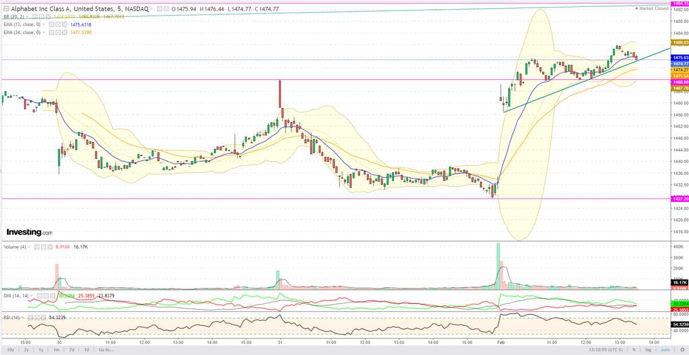Click the 1468.00 pink price line label
This screenshot has width=689, height=355.
(x=680, y=82)
